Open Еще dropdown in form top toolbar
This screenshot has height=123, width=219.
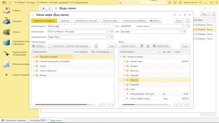(x=179, y=20)
